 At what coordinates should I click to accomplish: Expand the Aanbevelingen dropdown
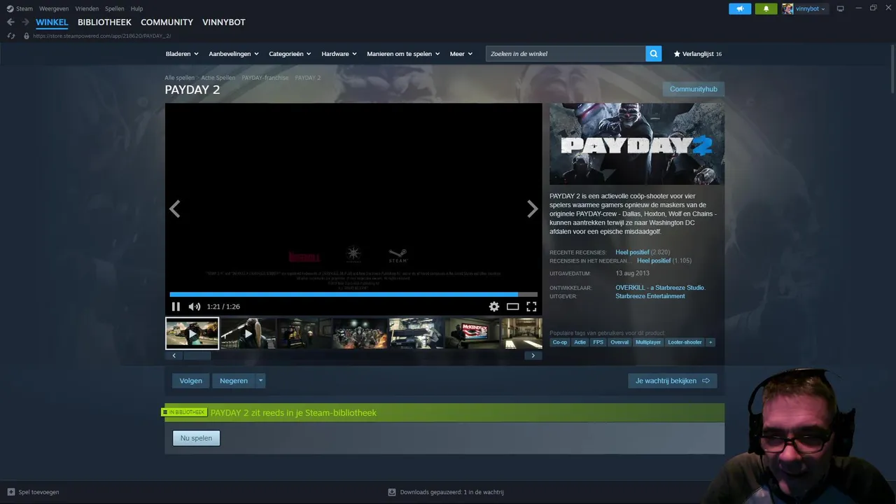(234, 54)
